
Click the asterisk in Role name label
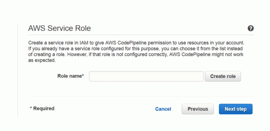83,75
